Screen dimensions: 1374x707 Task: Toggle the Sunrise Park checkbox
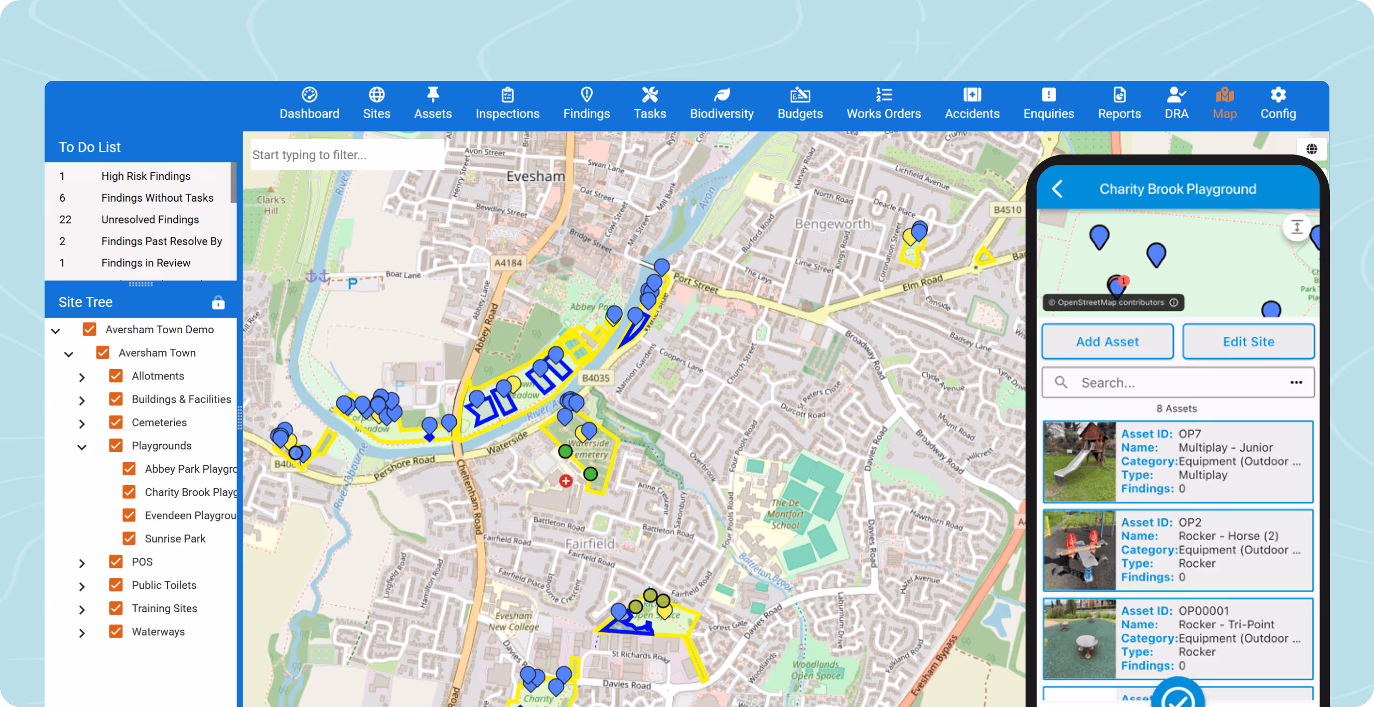(x=129, y=538)
